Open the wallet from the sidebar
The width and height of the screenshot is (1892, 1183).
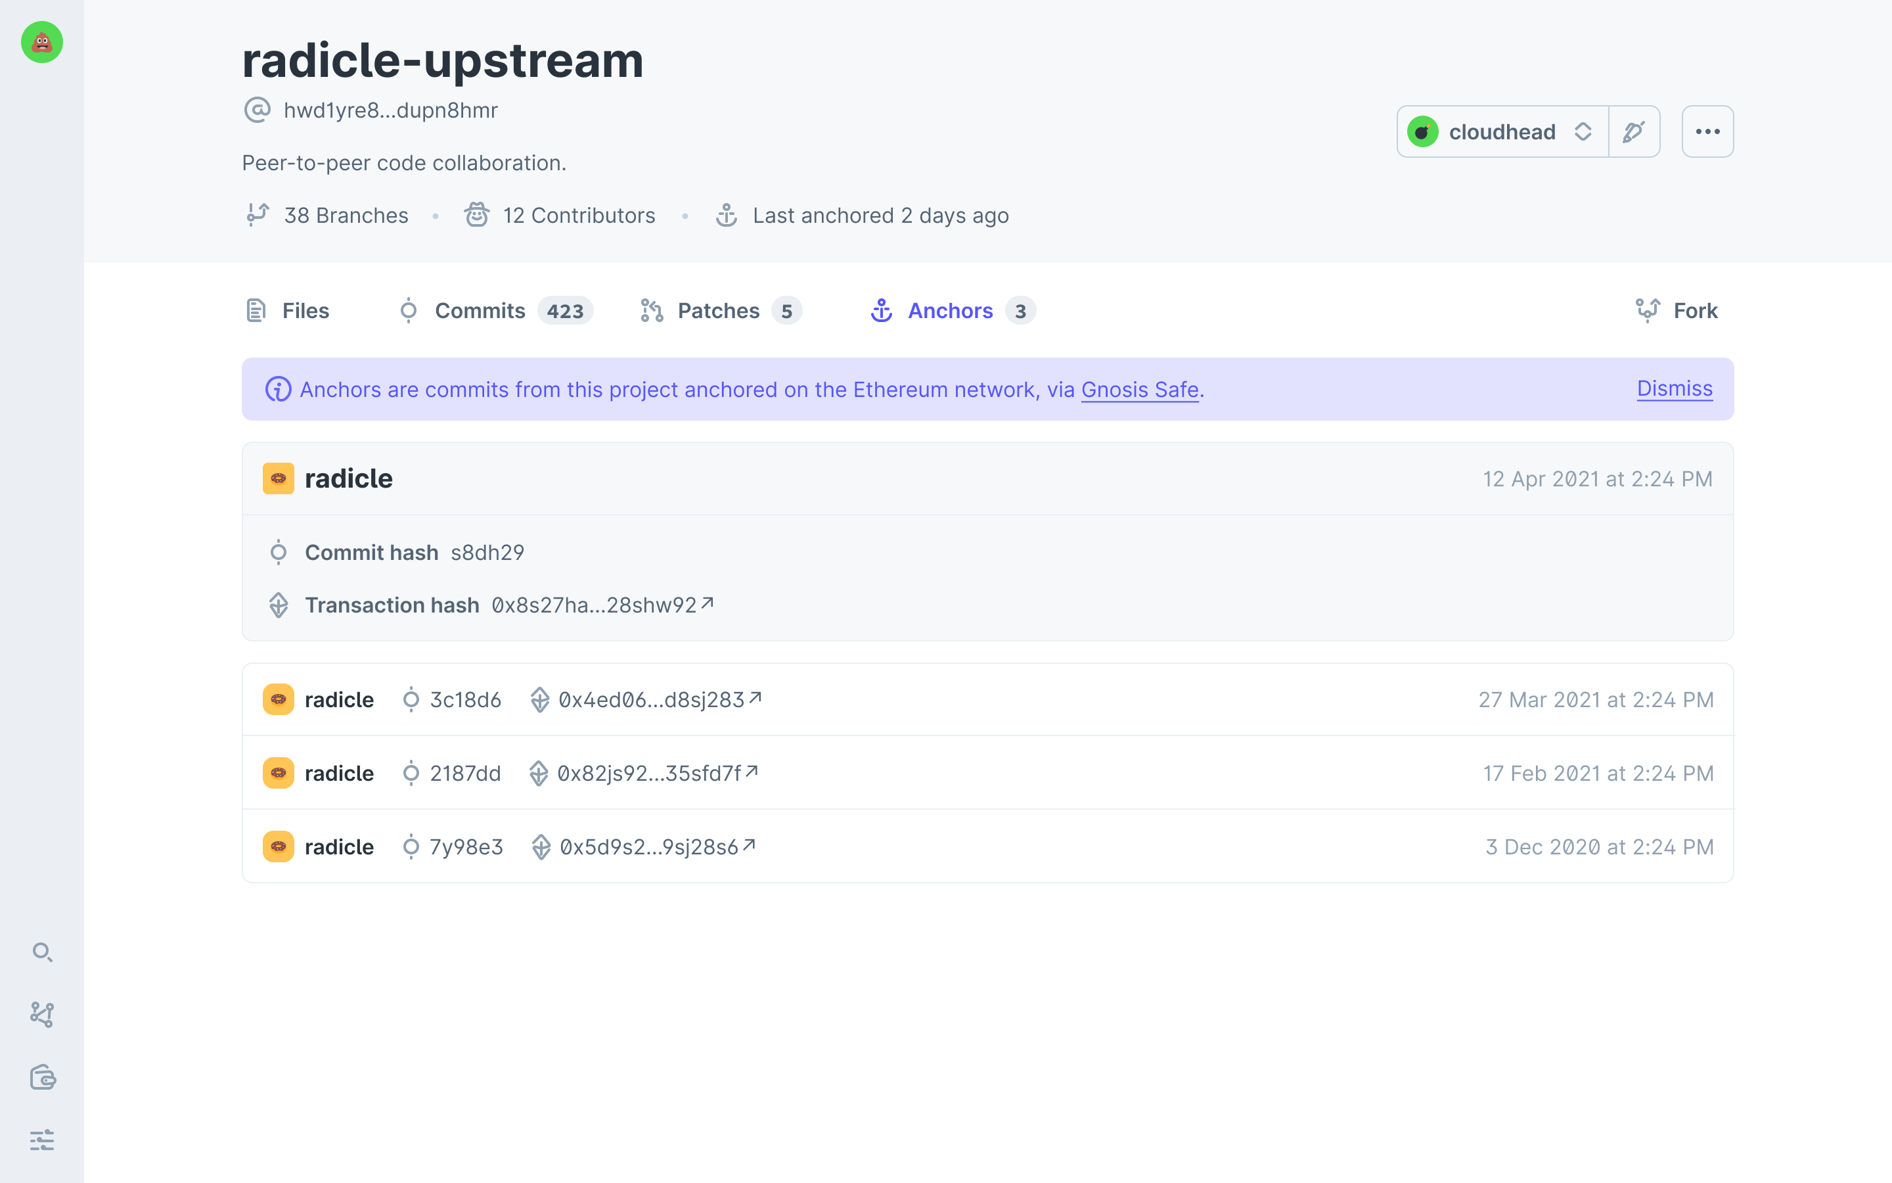[x=42, y=1077]
